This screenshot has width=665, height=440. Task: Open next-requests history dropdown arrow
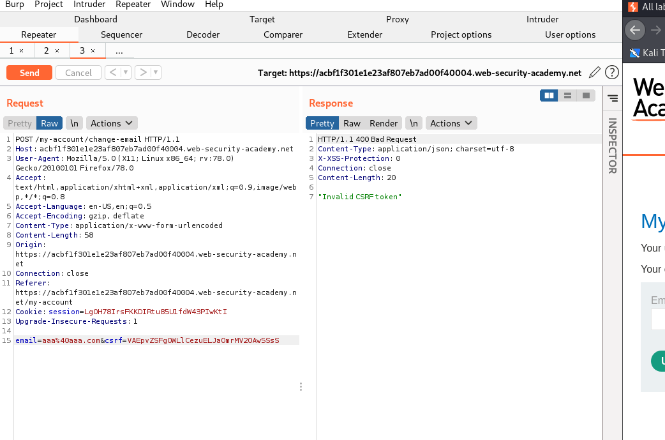(156, 73)
